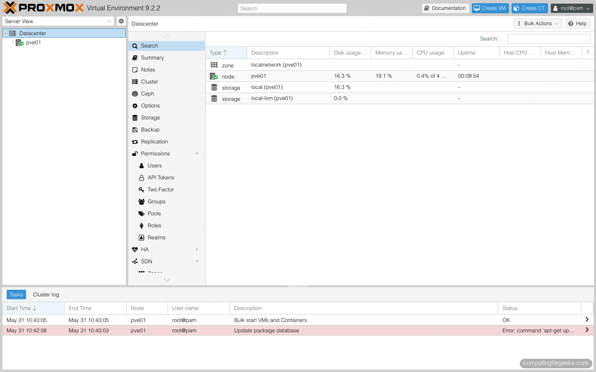Image resolution: width=596 pixels, height=372 pixels.
Task: Focus the datacenter Search filter field
Action: [x=549, y=39]
